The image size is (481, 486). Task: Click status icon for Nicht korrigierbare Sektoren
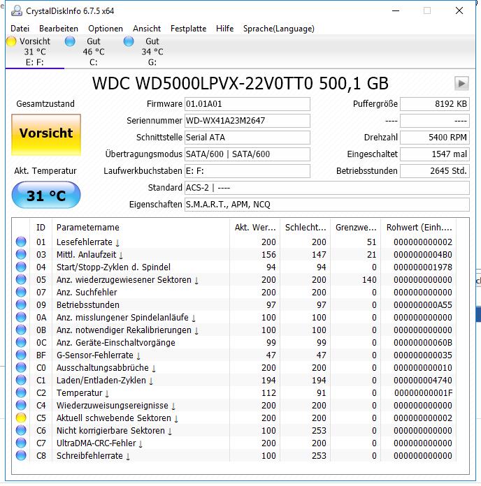21,430
